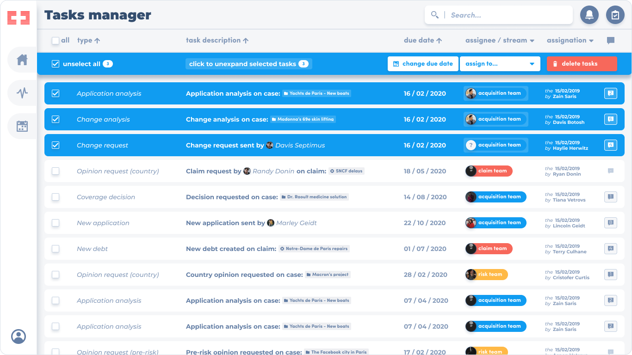The image size is (632, 355).
Task: Open comments on Cristofer Curtis task
Action: point(611,275)
